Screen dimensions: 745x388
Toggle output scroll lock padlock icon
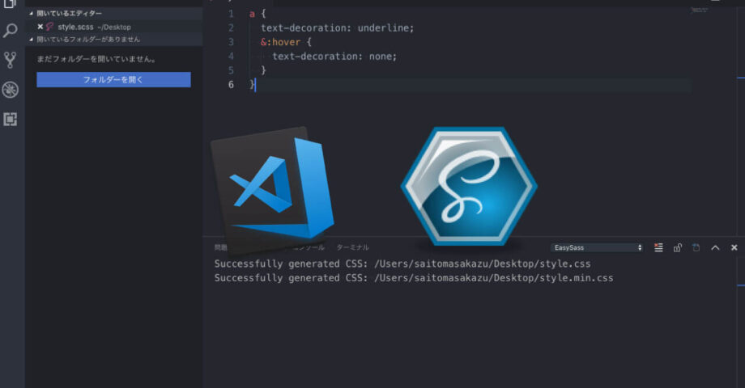(678, 247)
